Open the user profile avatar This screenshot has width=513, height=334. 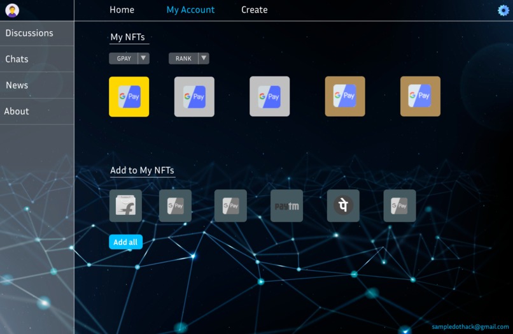tap(12, 10)
